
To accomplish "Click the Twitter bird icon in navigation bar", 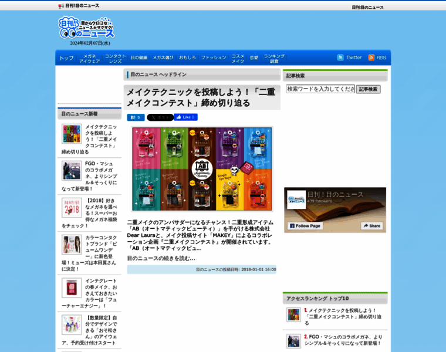I will click(x=340, y=57).
